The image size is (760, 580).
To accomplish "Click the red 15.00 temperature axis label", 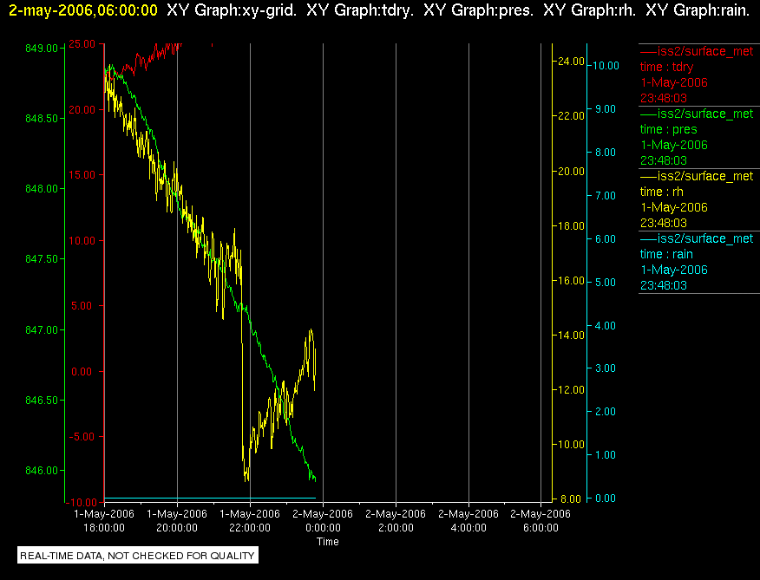I will 82,175.
